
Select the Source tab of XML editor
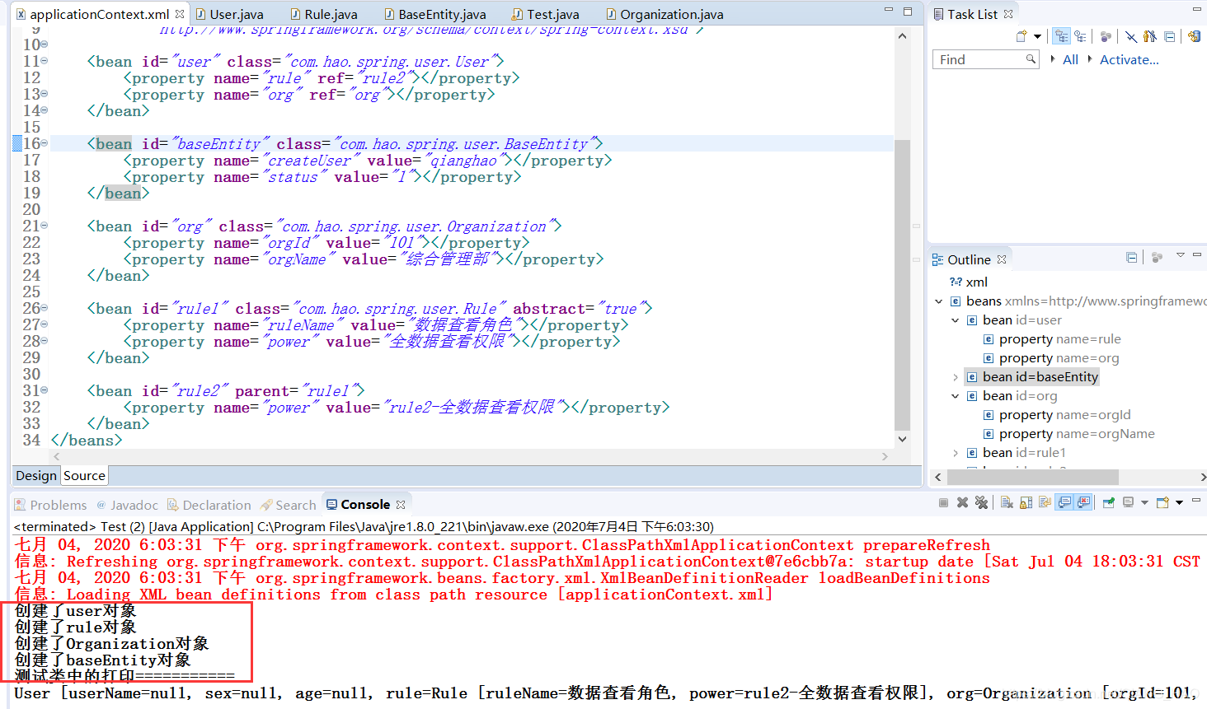84,475
